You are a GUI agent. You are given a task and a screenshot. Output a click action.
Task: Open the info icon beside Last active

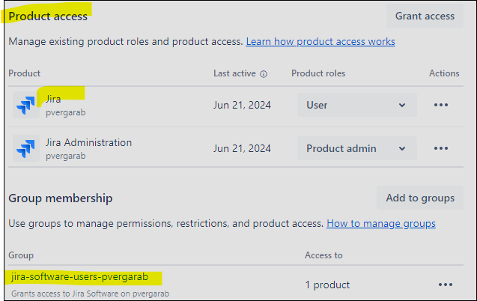click(264, 74)
